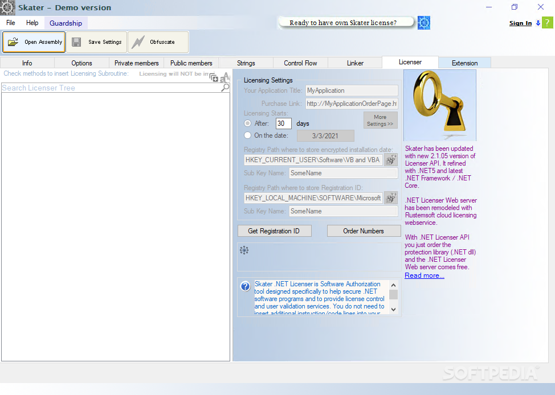Click the blue download arrow beside Sign In
Screen dimensions: 555x395
point(538,23)
